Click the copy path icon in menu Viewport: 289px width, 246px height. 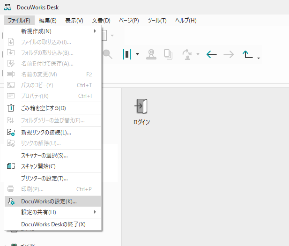[11, 85]
